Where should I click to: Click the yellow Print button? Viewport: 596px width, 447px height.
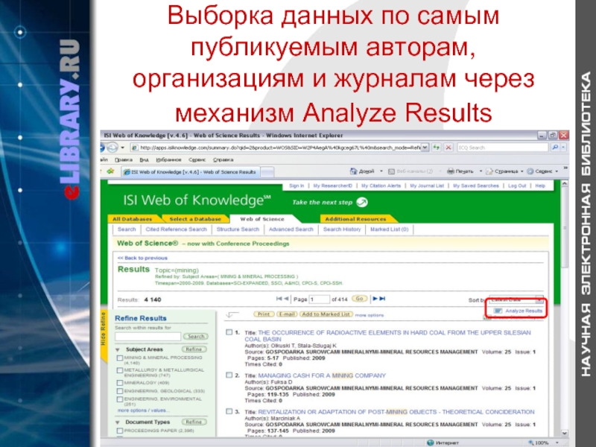click(x=264, y=314)
